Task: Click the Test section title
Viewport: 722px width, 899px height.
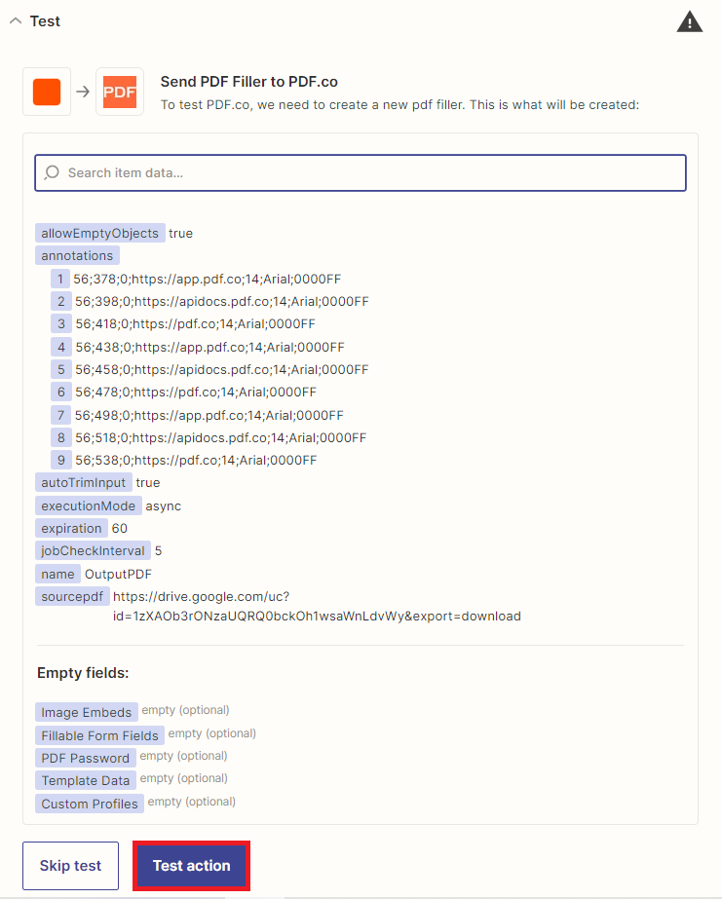Action: click(x=45, y=21)
